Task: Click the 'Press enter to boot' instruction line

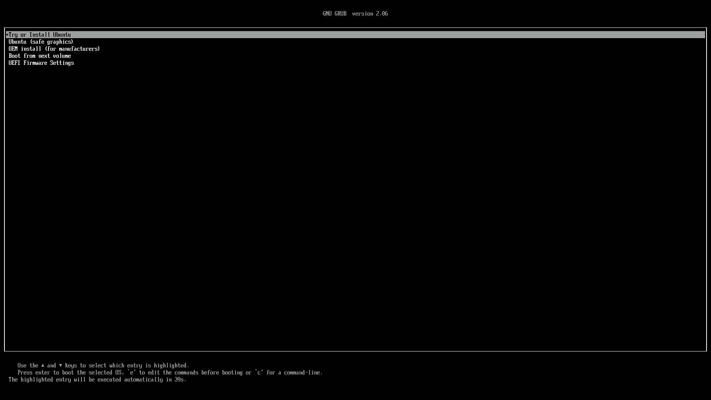Action: [170, 373]
